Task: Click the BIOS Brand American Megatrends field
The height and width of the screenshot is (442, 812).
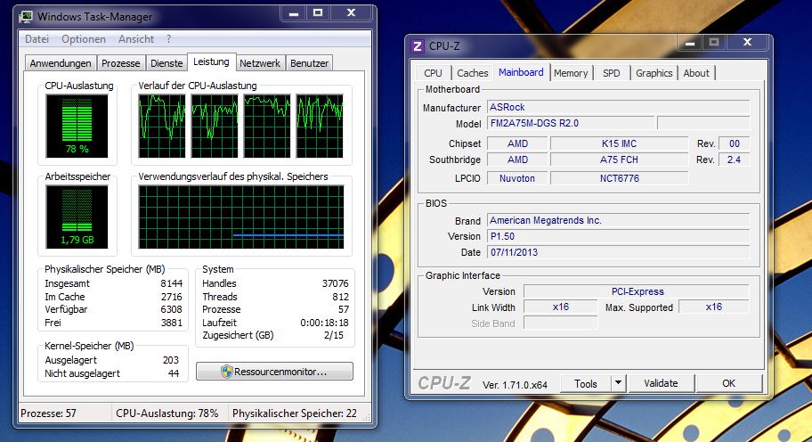Action: (618, 220)
